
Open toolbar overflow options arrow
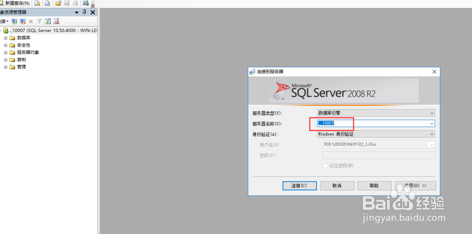point(93,5)
